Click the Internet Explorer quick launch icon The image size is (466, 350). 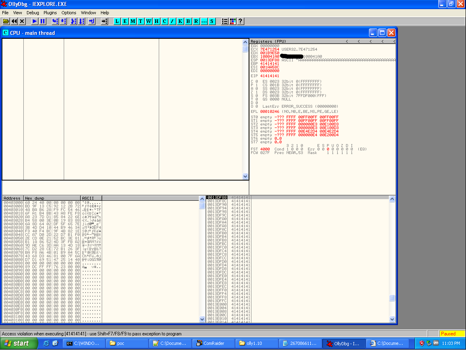pyautogui.click(x=46, y=343)
